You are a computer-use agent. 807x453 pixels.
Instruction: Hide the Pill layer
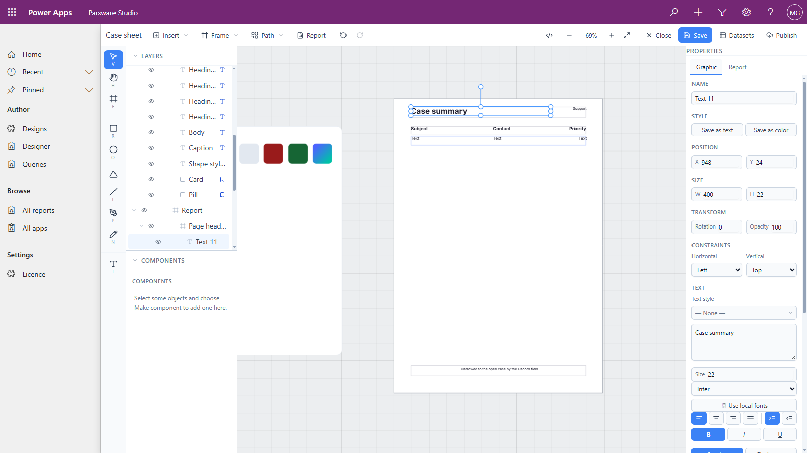(x=151, y=195)
